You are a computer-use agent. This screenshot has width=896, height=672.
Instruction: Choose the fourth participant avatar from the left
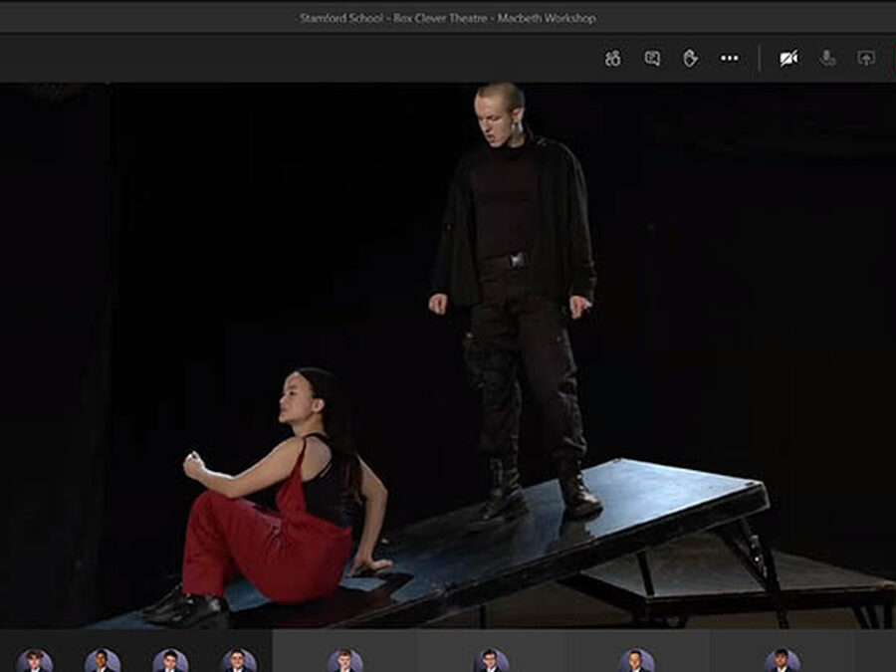tap(238, 660)
